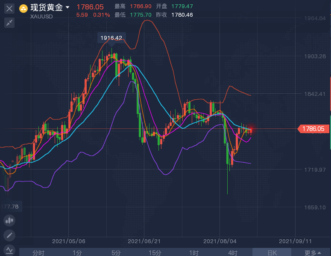Screen dimensions: 331x256
Task: Switch to the 1时 timeframe tab
Action: [194, 253]
